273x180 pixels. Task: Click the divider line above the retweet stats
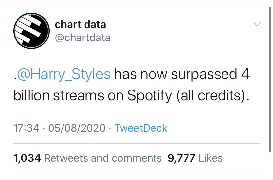click(137, 143)
